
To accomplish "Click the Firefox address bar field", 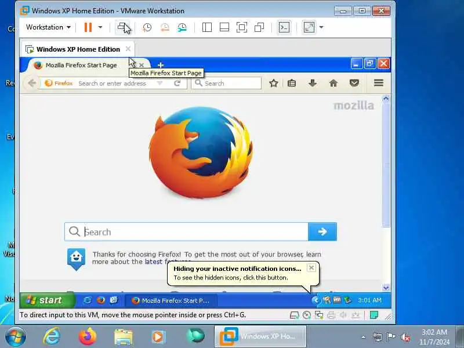I will 112,84.
